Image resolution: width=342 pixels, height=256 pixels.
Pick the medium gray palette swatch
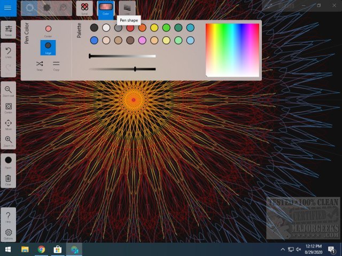[x=118, y=28]
